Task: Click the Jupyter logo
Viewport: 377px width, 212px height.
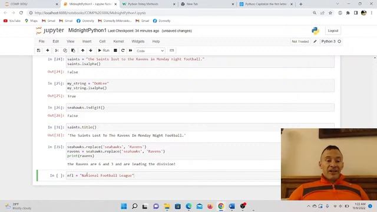Action: click(50, 30)
